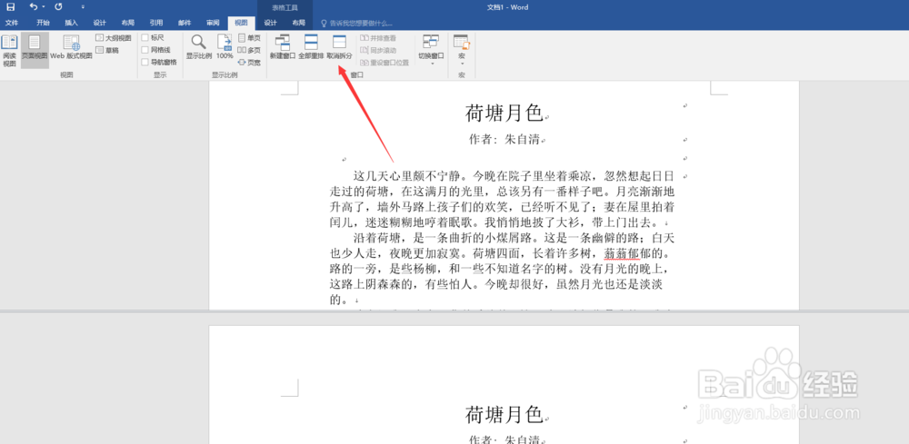This screenshot has height=444, width=909.
Task: Open 大纲视图 outline view
Action: click(114, 37)
